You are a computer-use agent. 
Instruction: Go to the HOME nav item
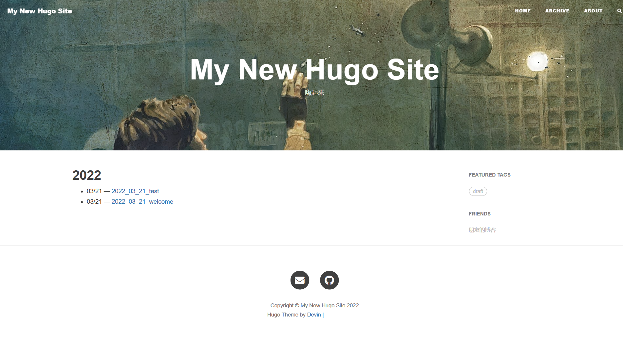point(523,11)
